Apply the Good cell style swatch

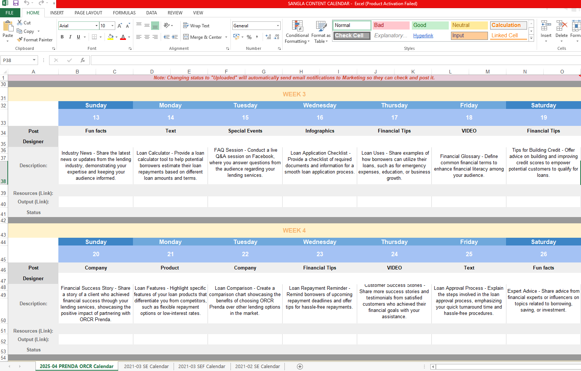tap(430, 25)
